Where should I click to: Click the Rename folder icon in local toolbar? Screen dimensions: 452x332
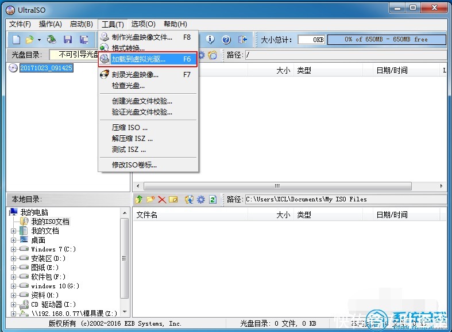click(x=173, y=199)
